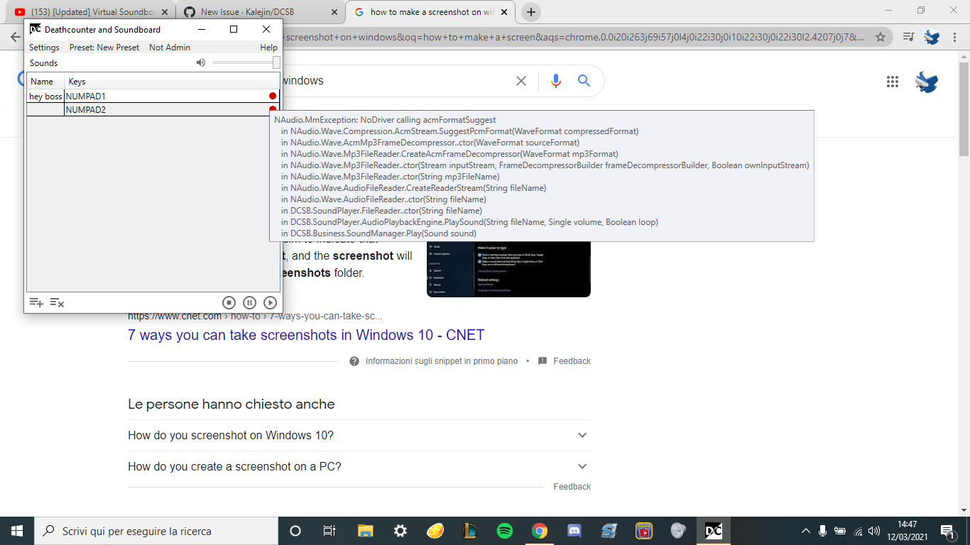Remove the selected sound from the list
The width and height of the screenshot is (970, 545).
(57, 302)
